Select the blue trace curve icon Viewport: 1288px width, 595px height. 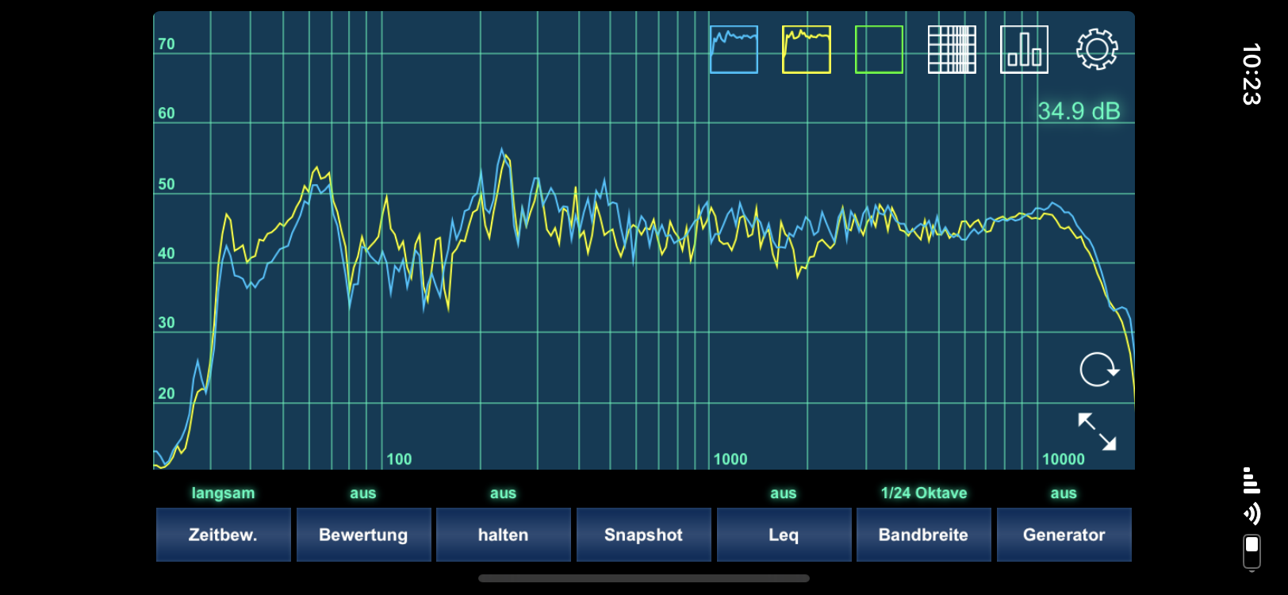(734, 49)
